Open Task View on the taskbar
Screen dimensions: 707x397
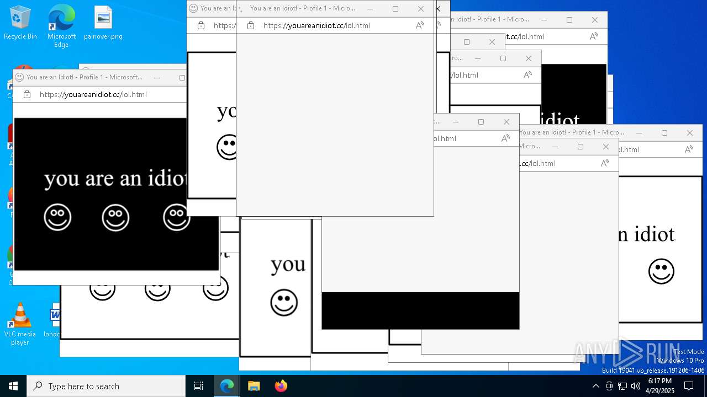(x=199, y=386)
